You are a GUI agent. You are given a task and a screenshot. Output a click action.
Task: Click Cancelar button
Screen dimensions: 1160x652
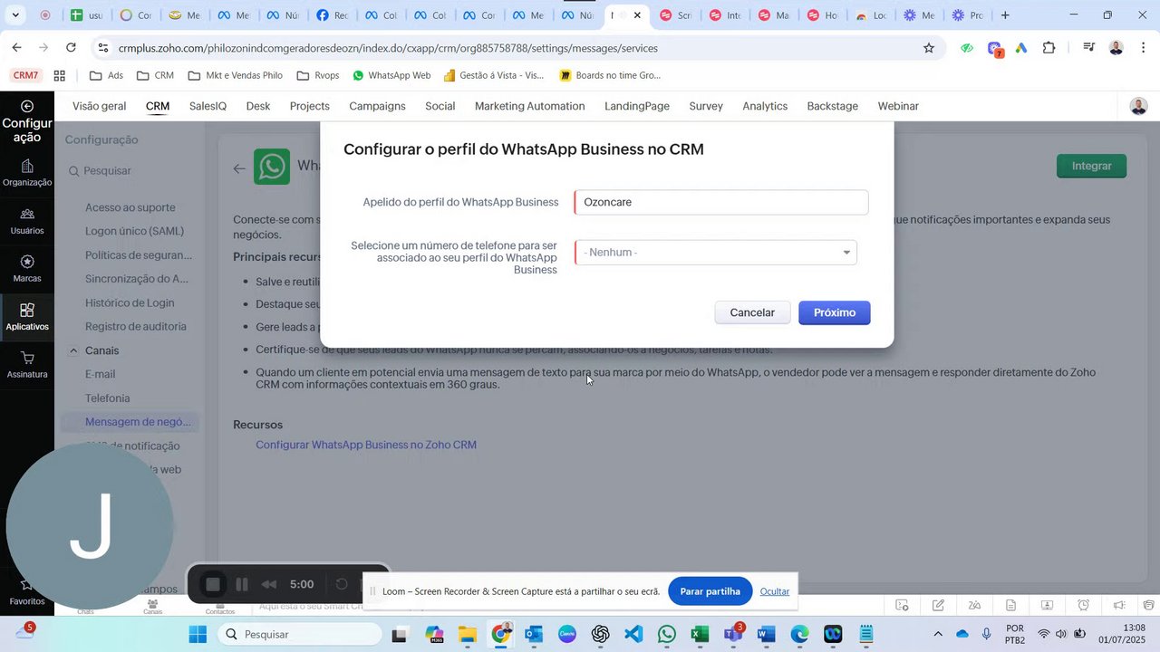pos(752,312)
